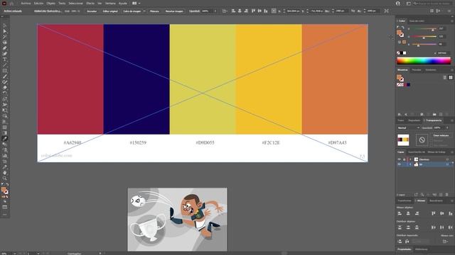Swap fill and stroke in toolbar

[x=7, y=184]
